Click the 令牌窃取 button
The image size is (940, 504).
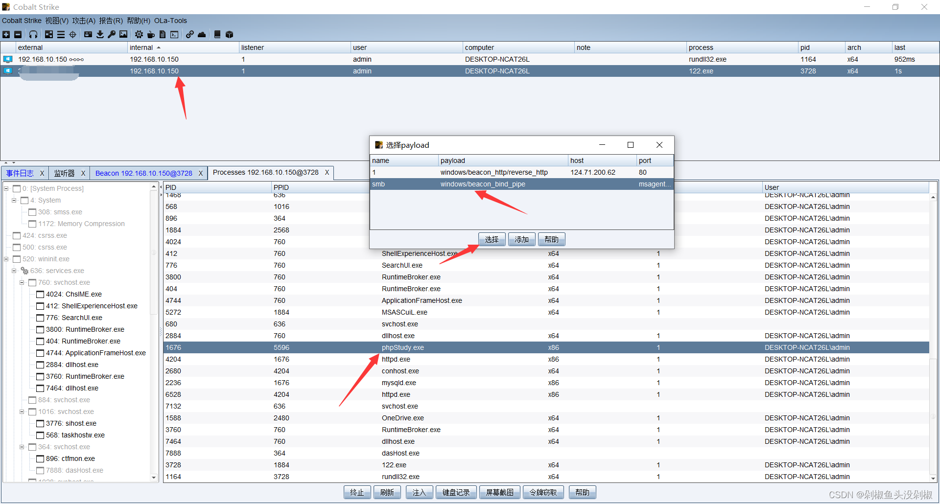pyautogui.click(x=543, y=492)
